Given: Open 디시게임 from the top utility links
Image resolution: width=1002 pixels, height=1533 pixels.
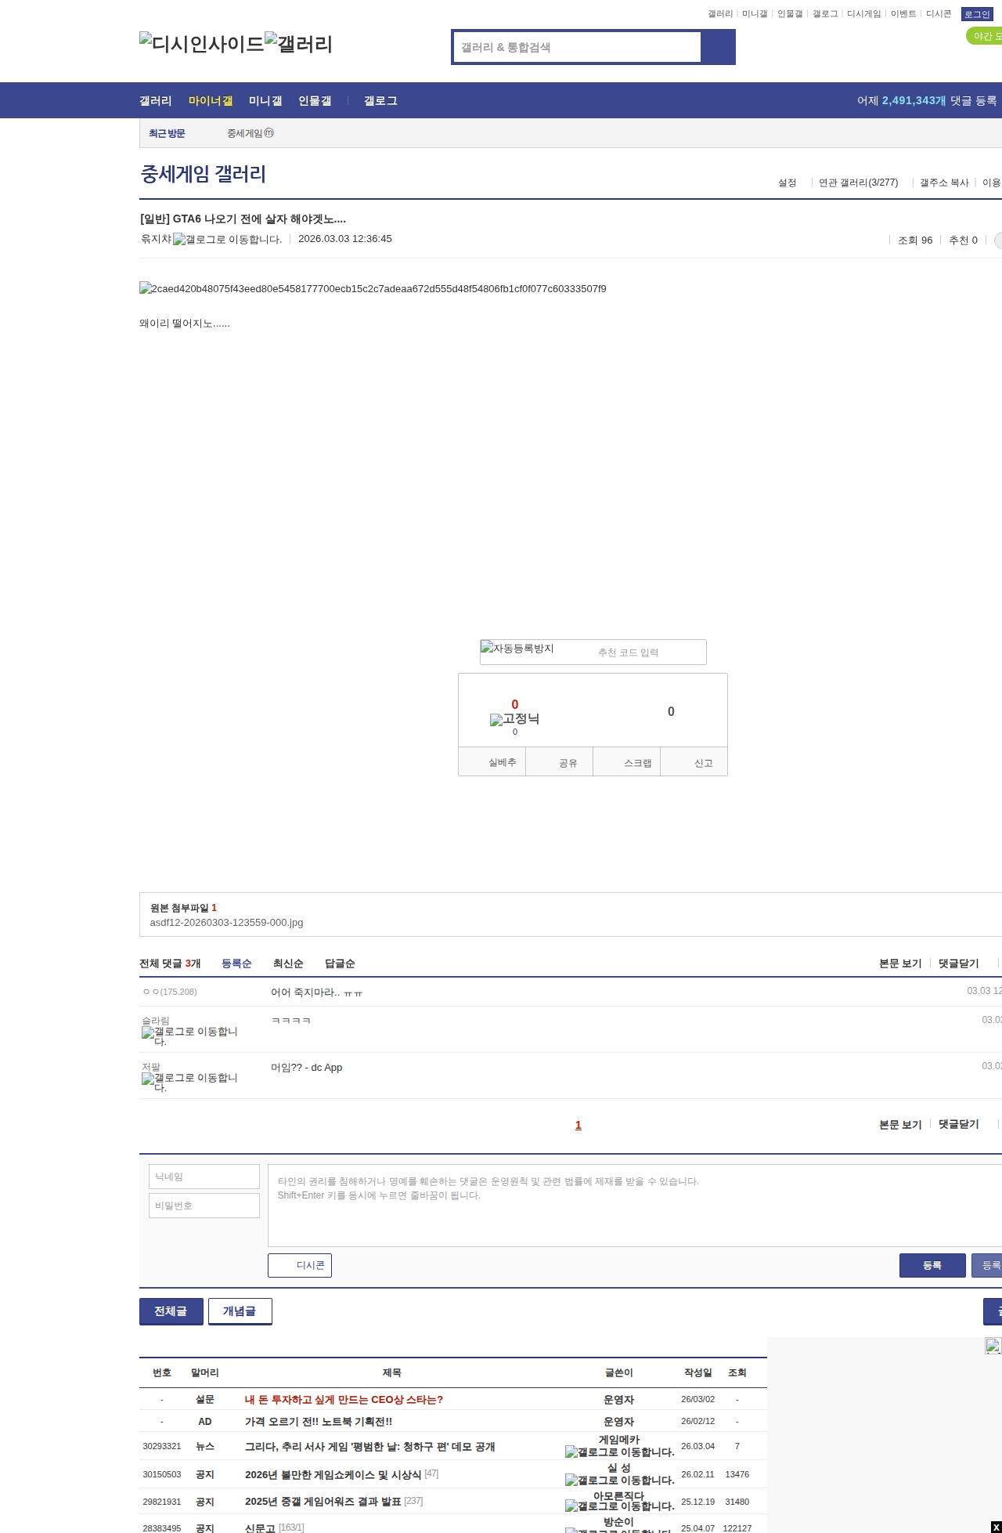Looking at the screenshot, I should tap(864, 14).
